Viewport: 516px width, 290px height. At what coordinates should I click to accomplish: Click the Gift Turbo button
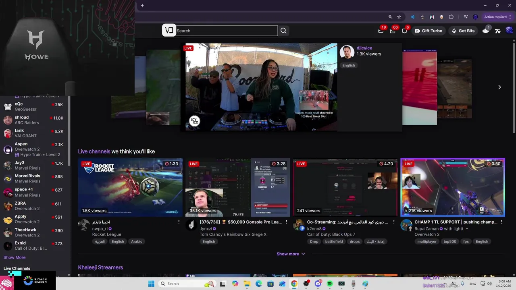[x=429, y=31]
